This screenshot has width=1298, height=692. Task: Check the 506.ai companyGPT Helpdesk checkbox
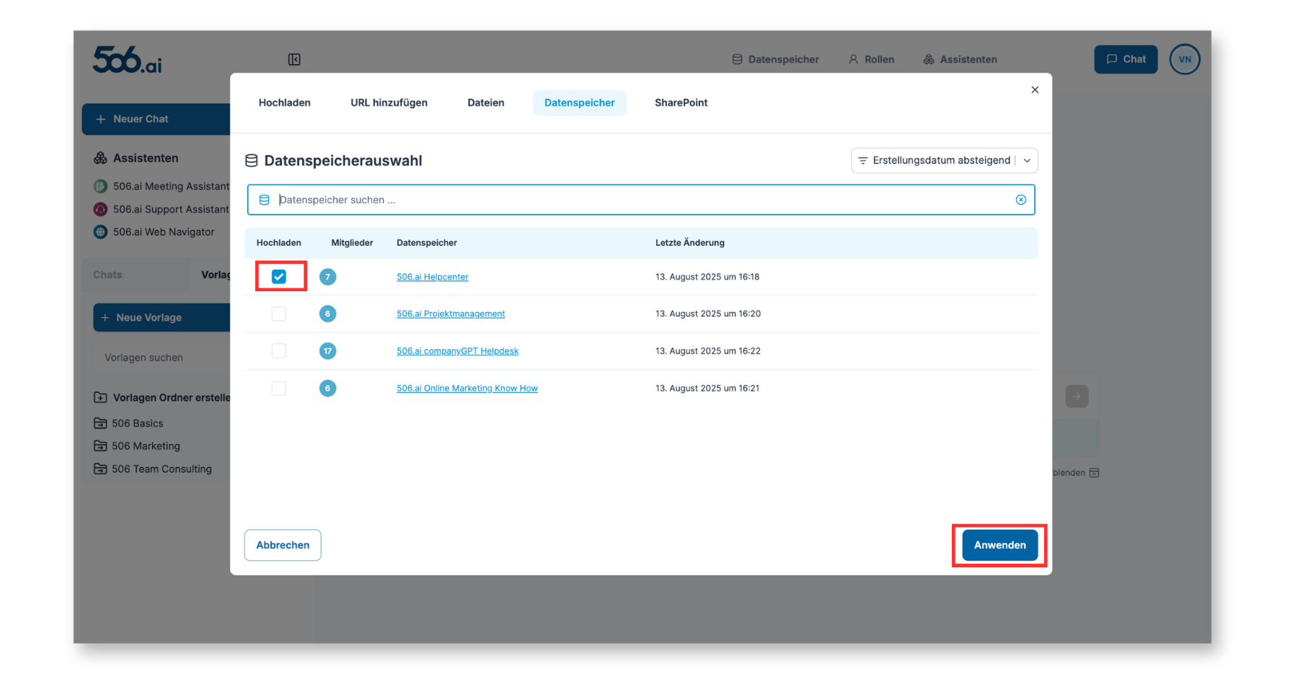point(279,351)
